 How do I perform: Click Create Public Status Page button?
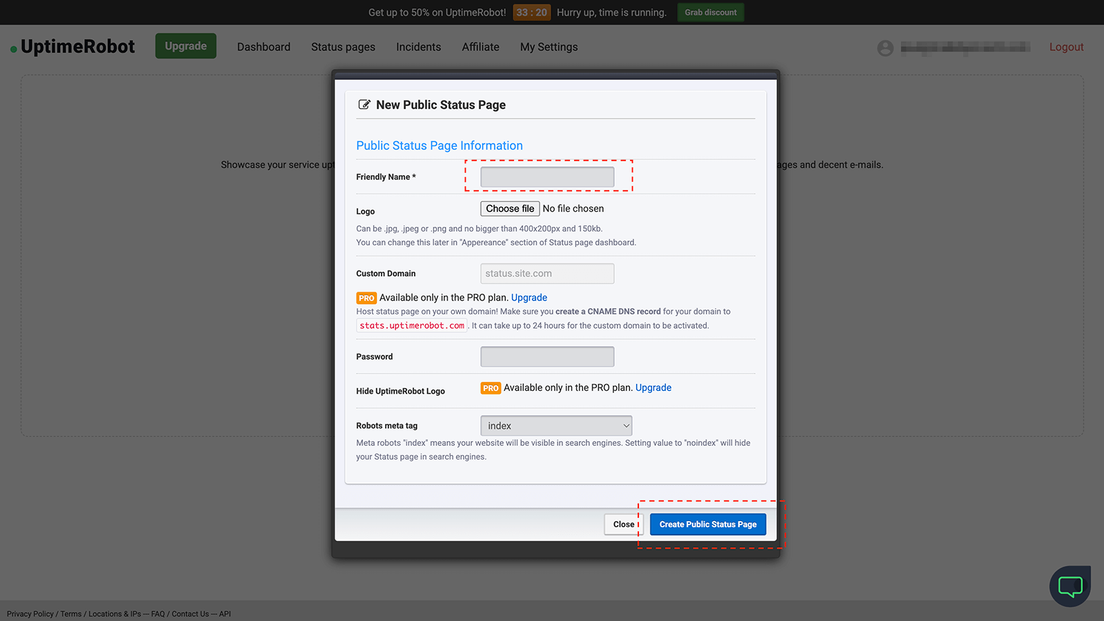[x=708, y=525]
